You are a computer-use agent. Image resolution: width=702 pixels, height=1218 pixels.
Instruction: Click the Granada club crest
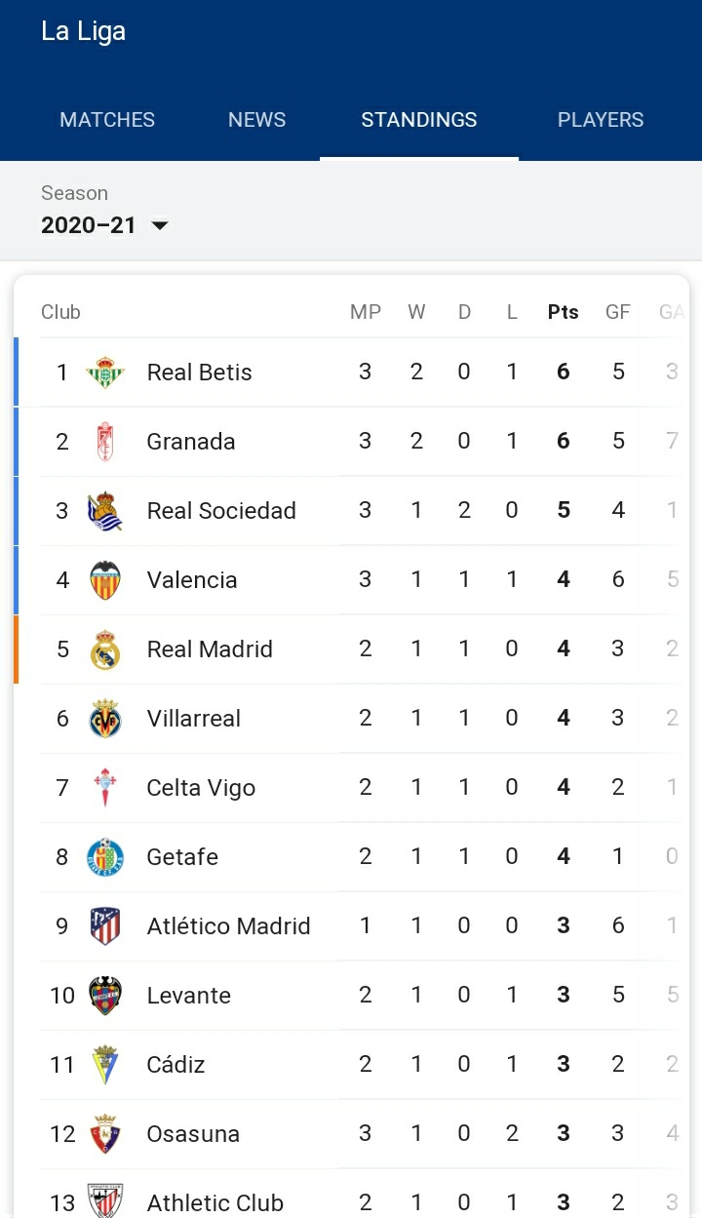coord(105,442)
